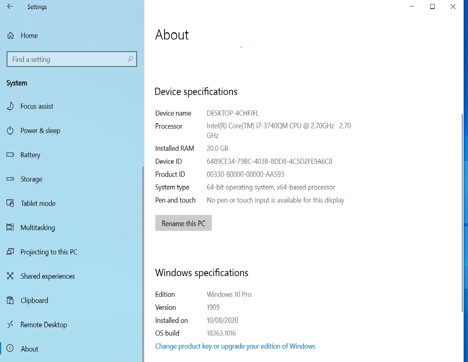The image size is (468, 362).
Task: Click the About page vertical scrollbar
Action: (462, 213)
